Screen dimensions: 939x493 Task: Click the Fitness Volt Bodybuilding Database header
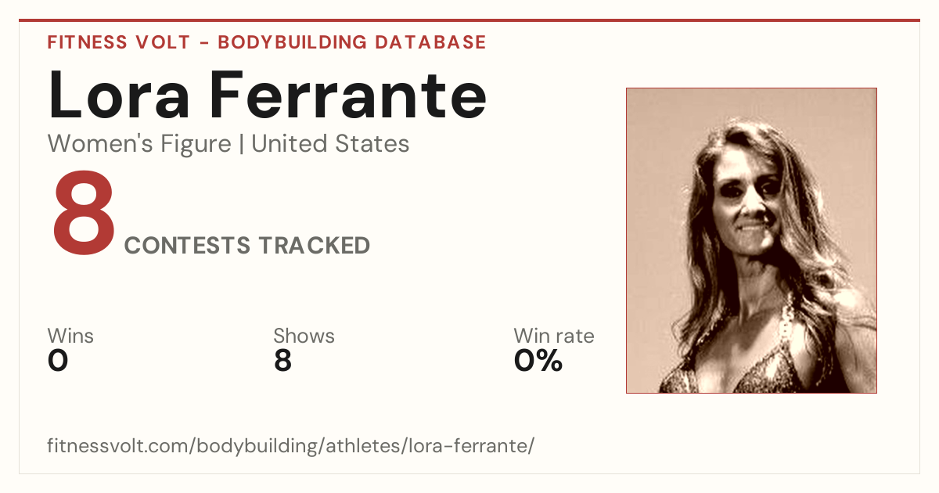pyautogui.click(x=267, y=42)
